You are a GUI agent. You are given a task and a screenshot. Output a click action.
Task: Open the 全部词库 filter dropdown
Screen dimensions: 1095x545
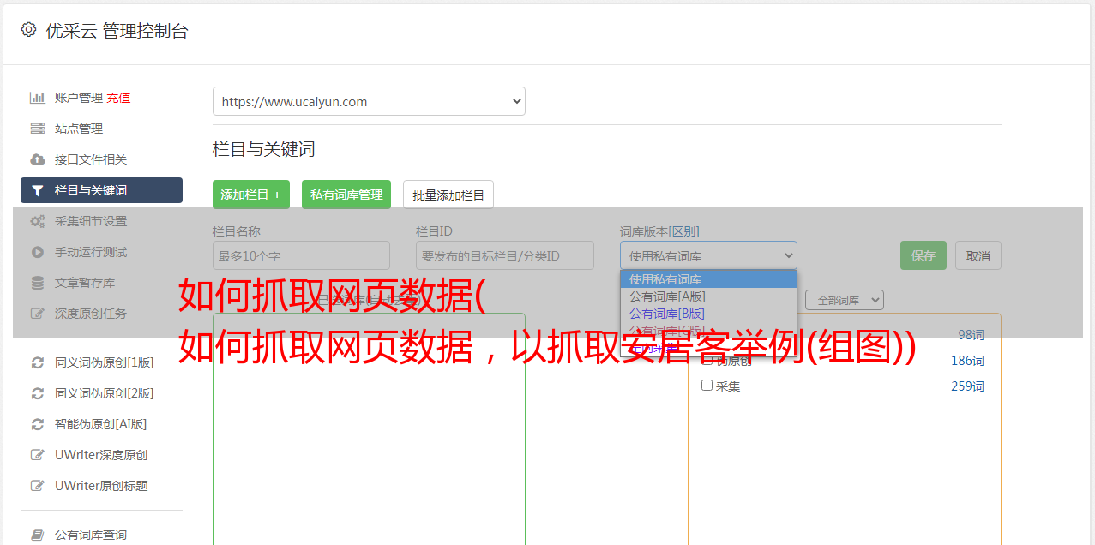(845, 300)
